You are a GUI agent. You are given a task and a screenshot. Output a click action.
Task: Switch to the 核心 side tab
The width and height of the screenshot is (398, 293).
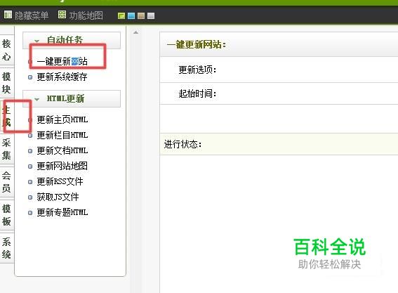coord(6,50)
